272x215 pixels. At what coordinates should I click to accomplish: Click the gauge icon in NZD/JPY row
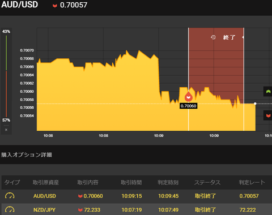[x=10, y=210]
